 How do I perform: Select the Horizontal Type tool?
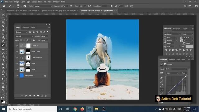point(3,75)
